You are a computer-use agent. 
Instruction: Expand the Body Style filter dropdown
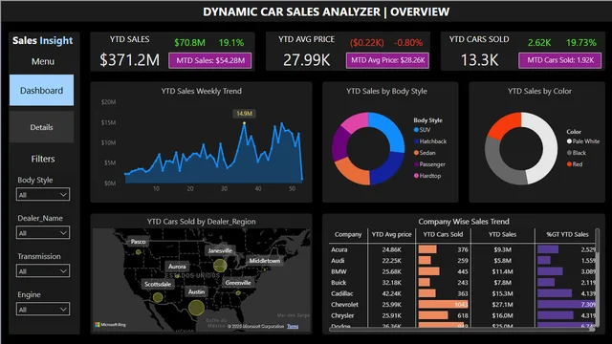coord(43,194)
